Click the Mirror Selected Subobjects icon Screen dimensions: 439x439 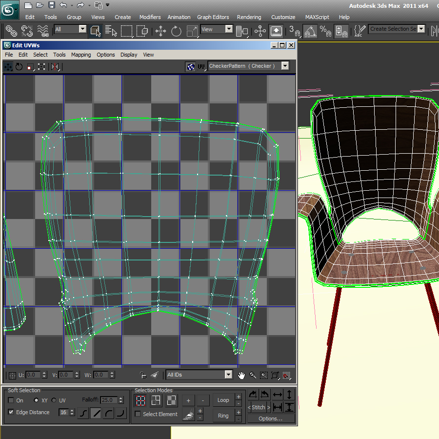(x=55, y=67)
